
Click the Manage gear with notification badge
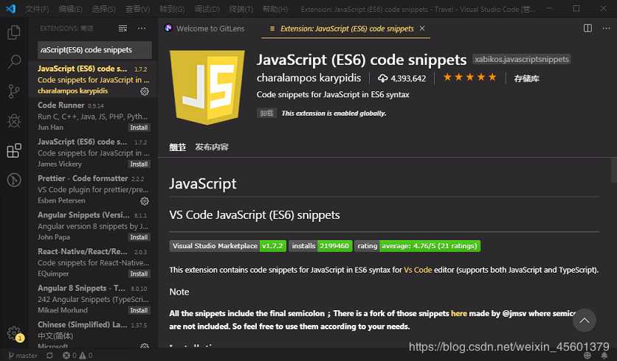click(13, 334)
